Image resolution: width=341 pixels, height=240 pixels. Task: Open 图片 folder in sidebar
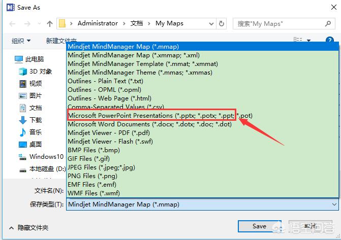click(30, 95)
